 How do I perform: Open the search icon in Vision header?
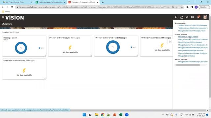coord(176,17)
